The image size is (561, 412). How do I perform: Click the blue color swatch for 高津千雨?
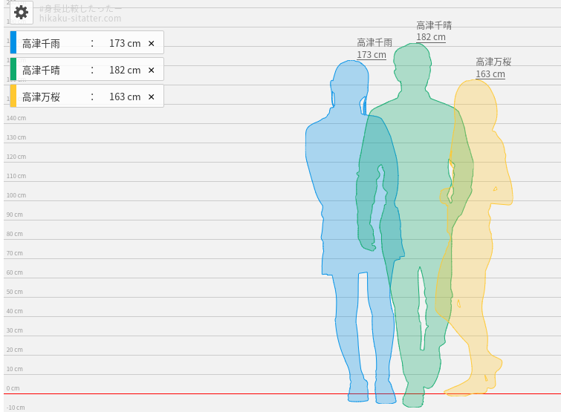[13, 43]
